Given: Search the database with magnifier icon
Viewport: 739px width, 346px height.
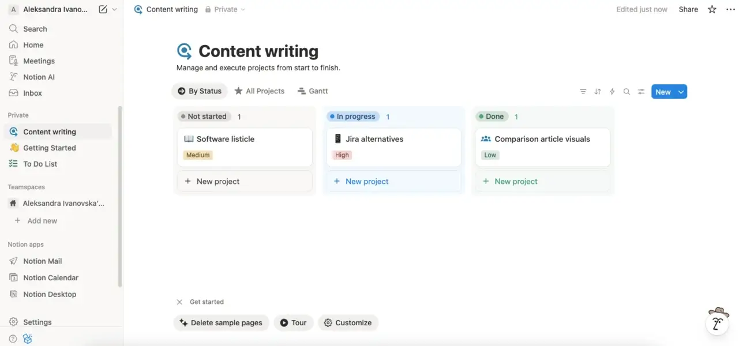Looking at the screenshot, I should coord(627,92).
